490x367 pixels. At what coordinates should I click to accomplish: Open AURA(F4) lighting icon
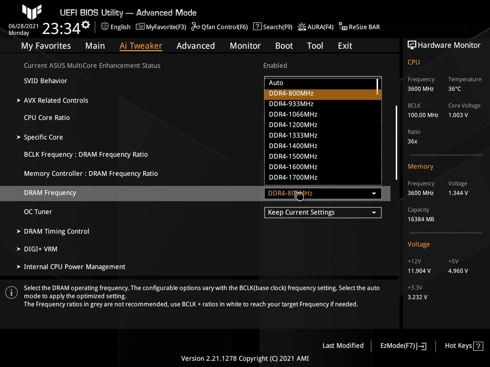[302, 27]
